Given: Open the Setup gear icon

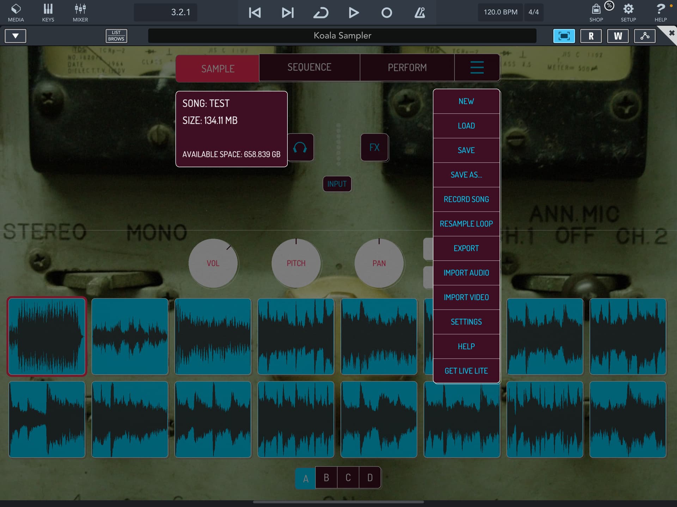Looking at the screenshot, I should pyautogui.click(x=628, y=12).
